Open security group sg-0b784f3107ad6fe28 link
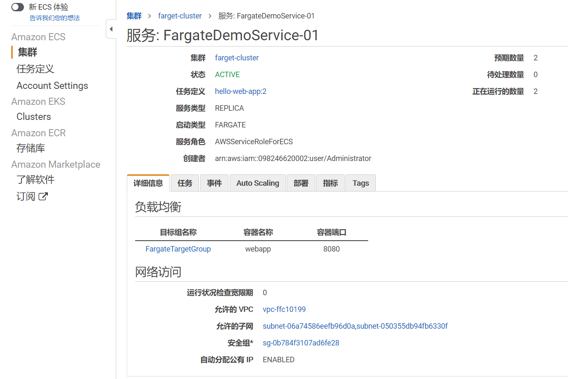Viewport: 568px width, 379px height. [301, 343]
